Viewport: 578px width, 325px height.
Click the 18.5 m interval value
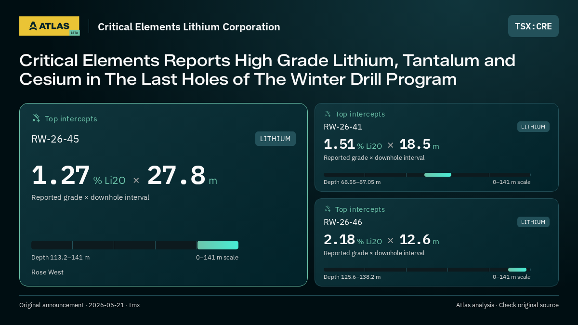point(419,144)
